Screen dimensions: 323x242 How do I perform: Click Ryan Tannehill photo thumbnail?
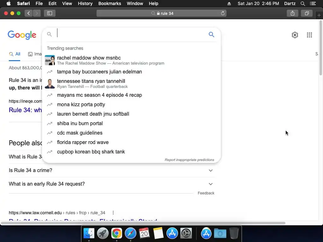coord(50,84)
